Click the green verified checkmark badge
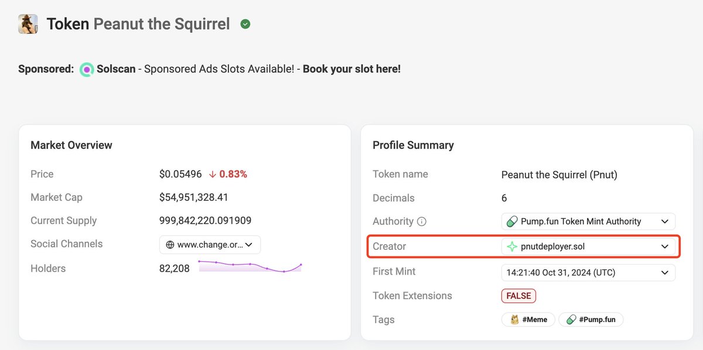The width and height of the screenshot is (703, 350). tap(245, 24)
